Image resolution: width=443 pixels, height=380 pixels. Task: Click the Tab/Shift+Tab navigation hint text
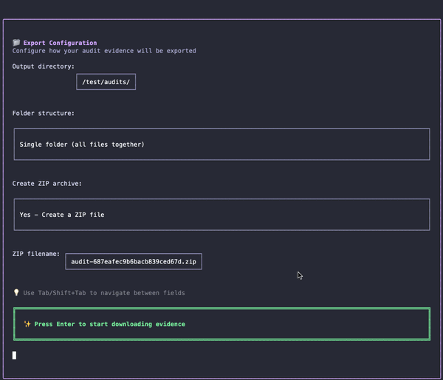coord(104,293)
